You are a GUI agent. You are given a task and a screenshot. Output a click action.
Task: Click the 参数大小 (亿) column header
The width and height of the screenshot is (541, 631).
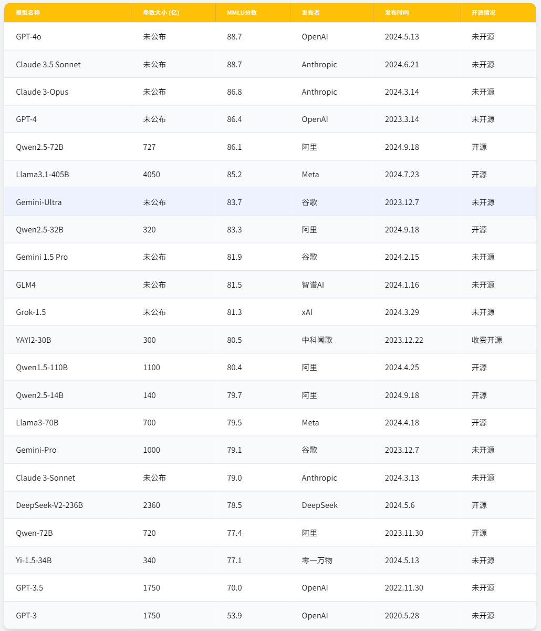point(161,13)
